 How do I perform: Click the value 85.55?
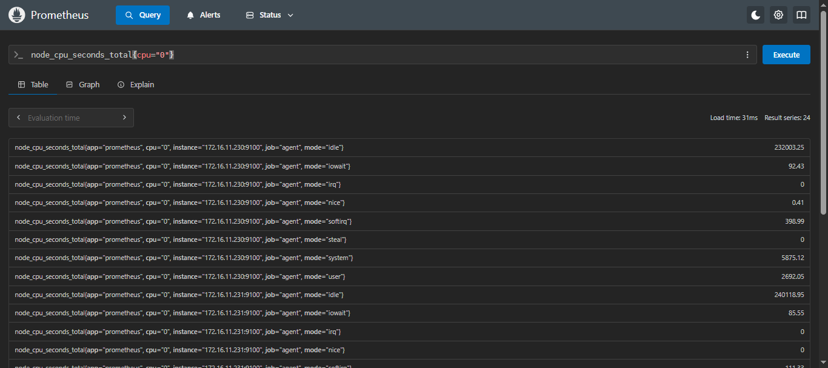tap(796, 313)
